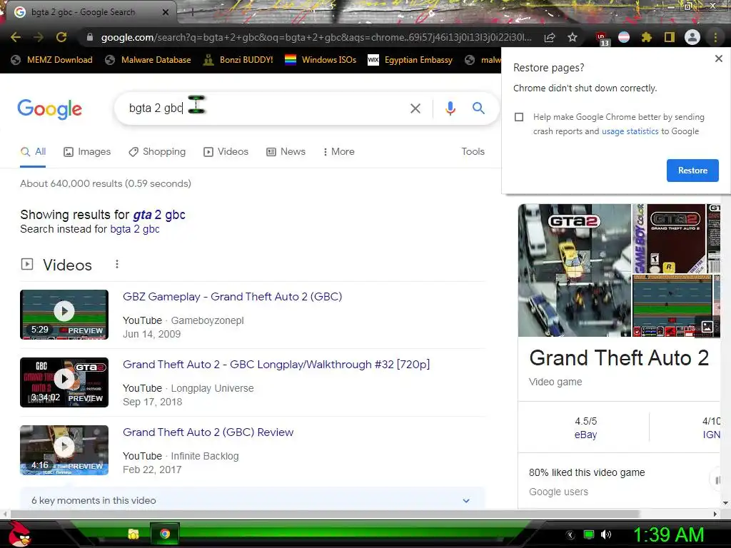The width and height of the screenshot is (731, 548).
Task: Open Malware Database bookmark
Action: 148,60
